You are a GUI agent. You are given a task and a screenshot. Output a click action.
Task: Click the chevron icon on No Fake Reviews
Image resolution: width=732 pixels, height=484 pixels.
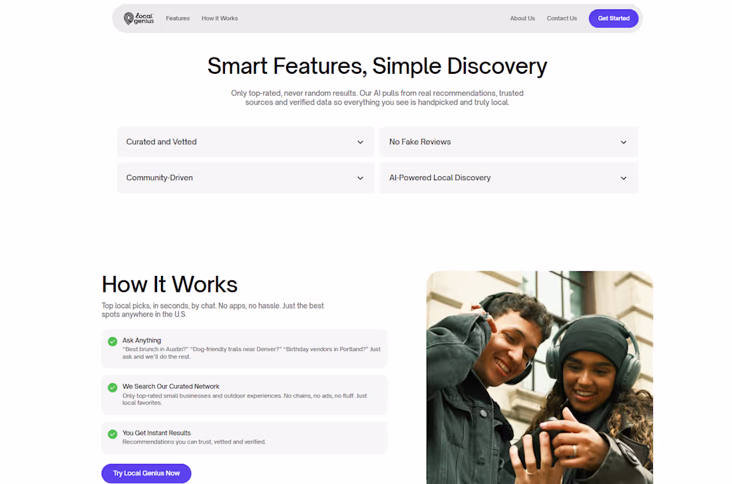pos(623,142)
